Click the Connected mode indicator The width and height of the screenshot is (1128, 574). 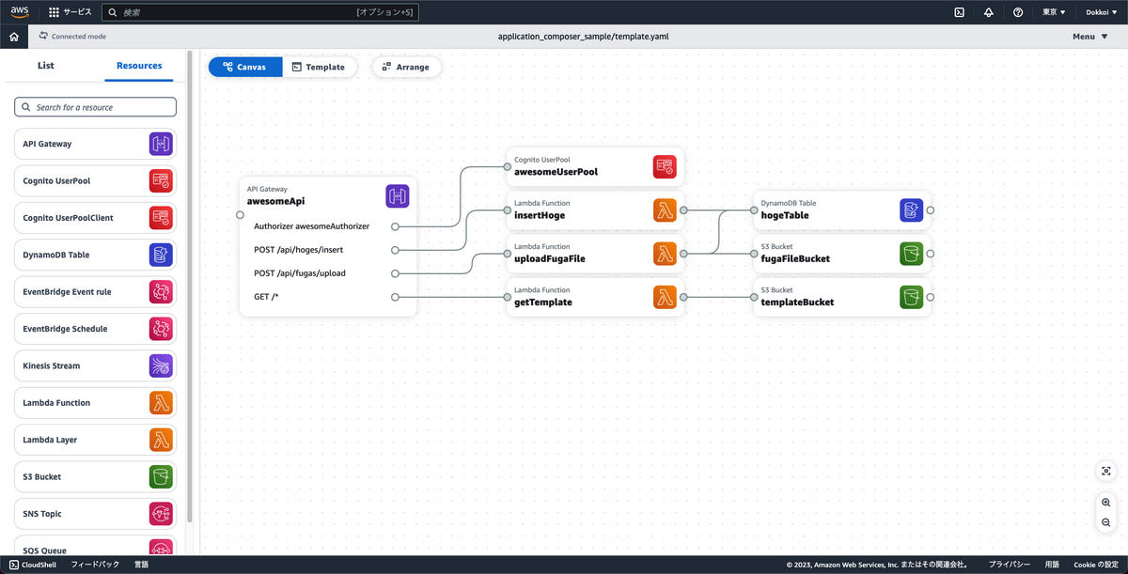72,37
